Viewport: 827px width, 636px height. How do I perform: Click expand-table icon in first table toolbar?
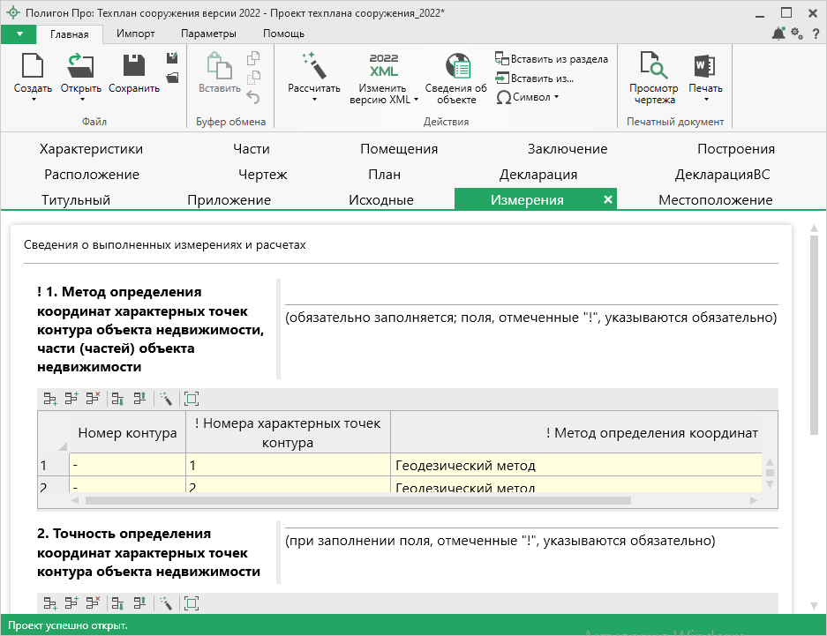point(192,399)
